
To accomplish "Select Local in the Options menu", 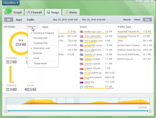I will coord(43,58).
